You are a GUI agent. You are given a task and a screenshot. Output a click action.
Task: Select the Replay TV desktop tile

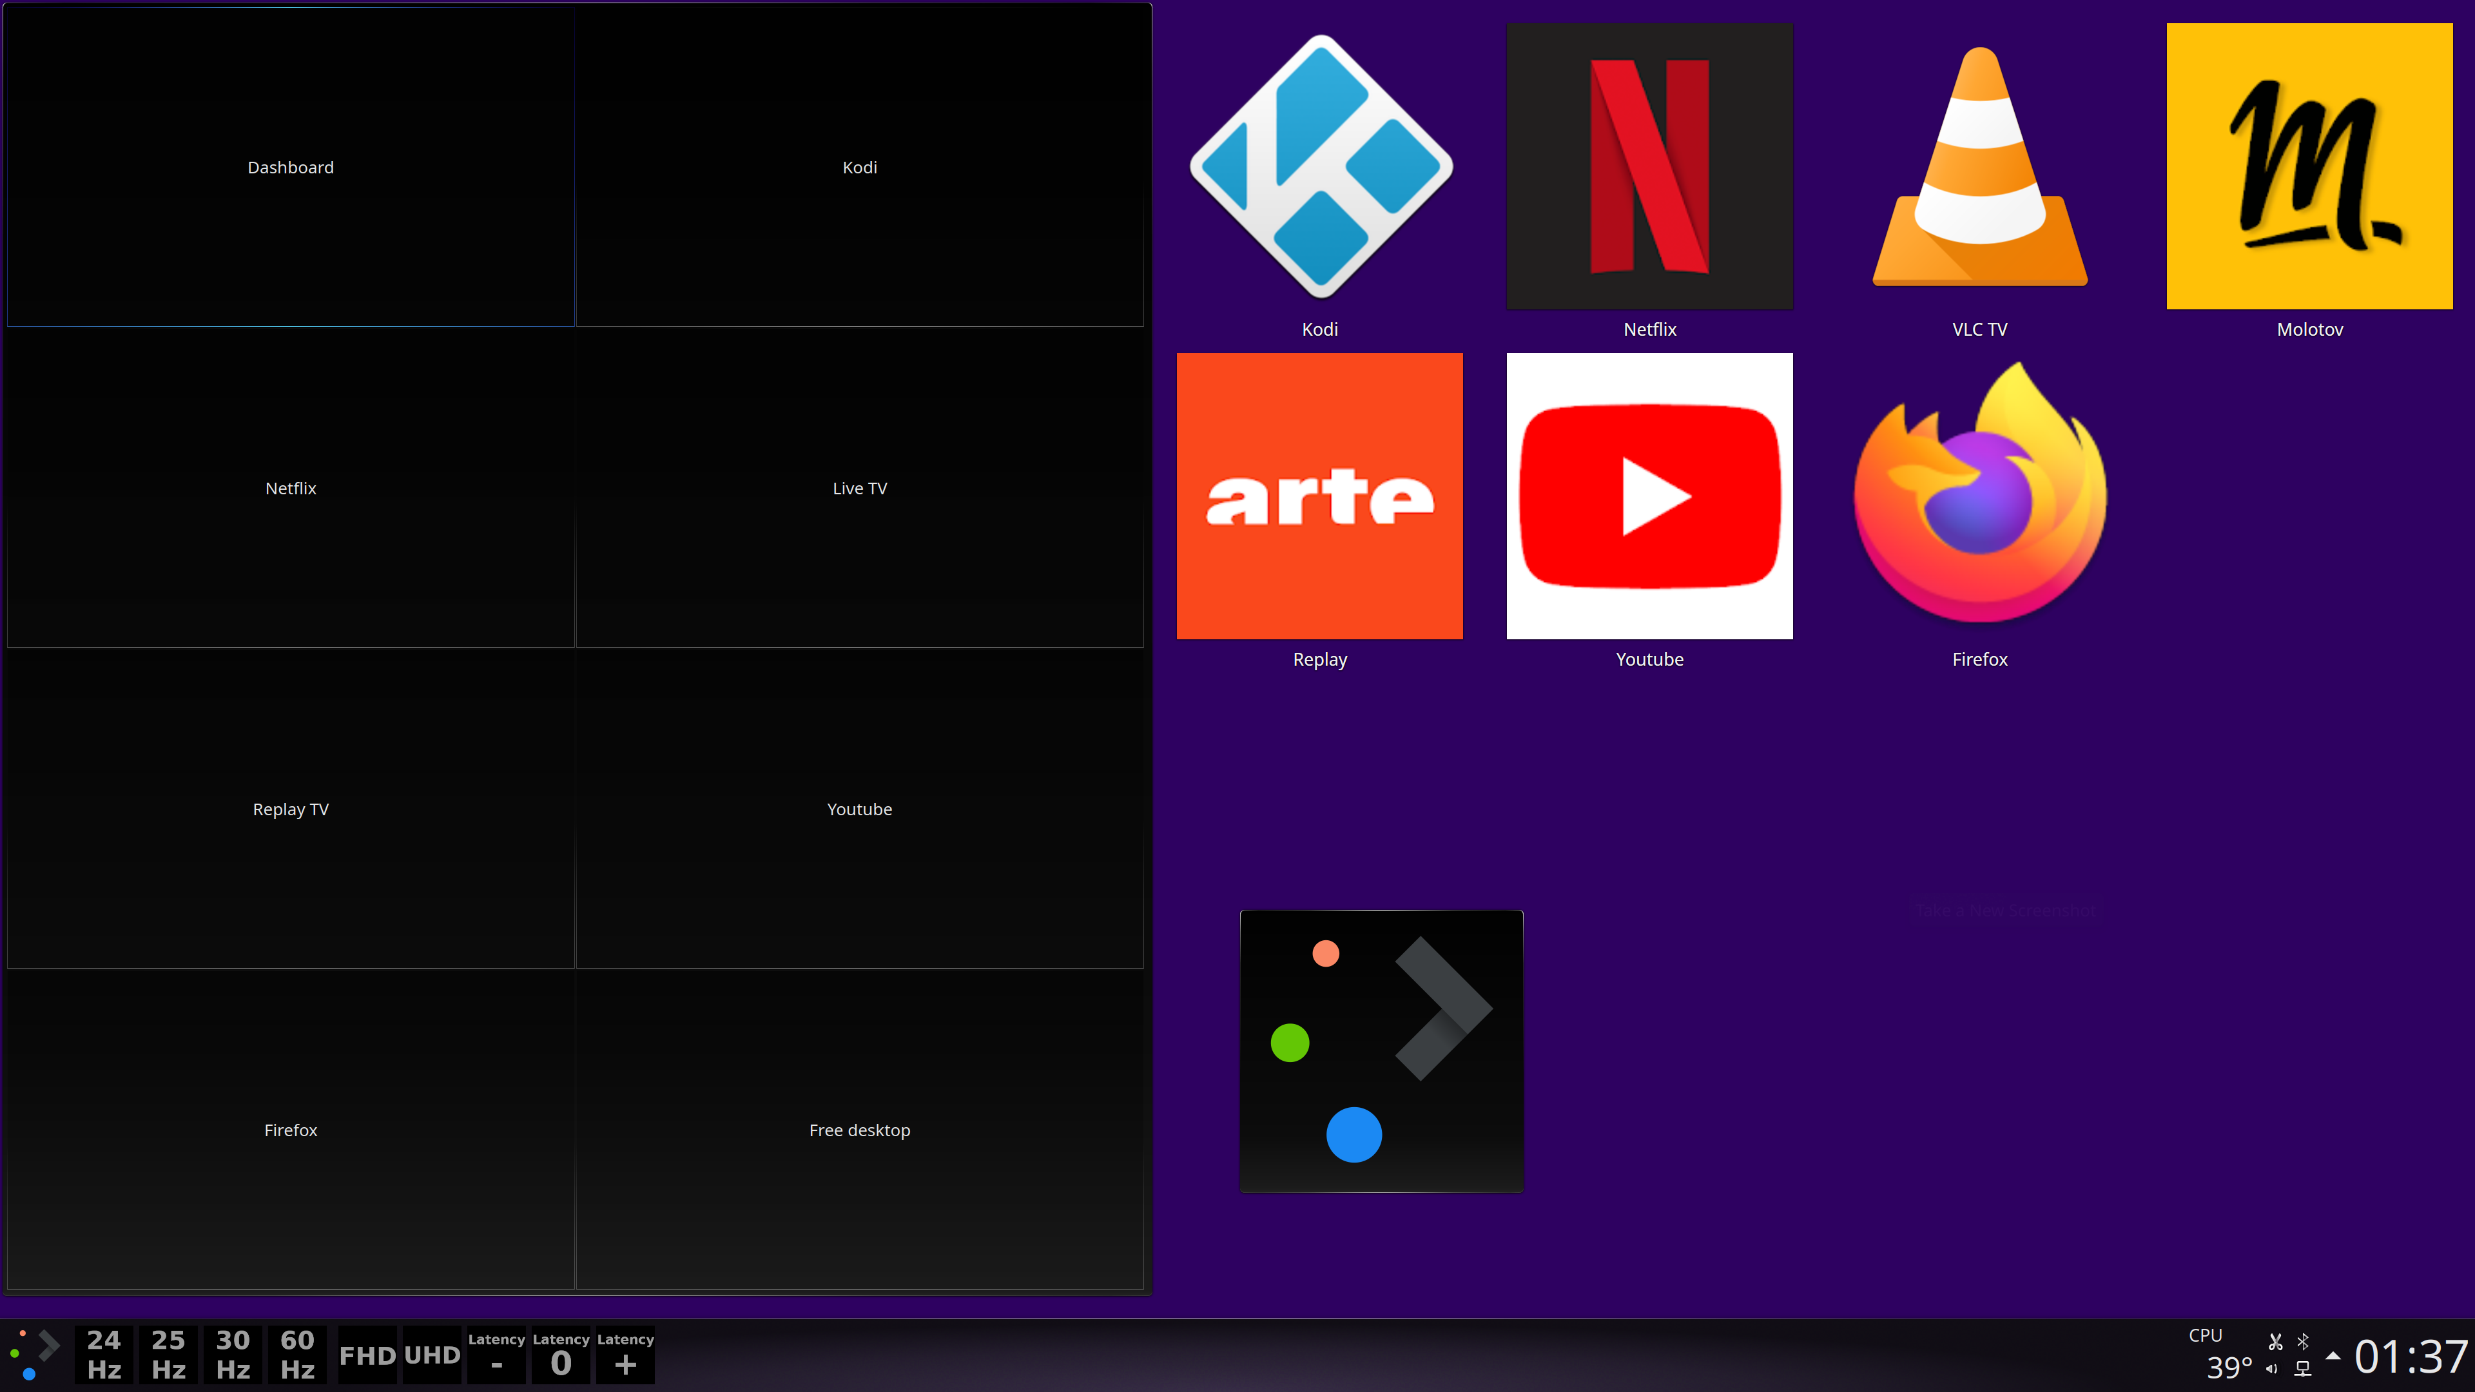290,809
